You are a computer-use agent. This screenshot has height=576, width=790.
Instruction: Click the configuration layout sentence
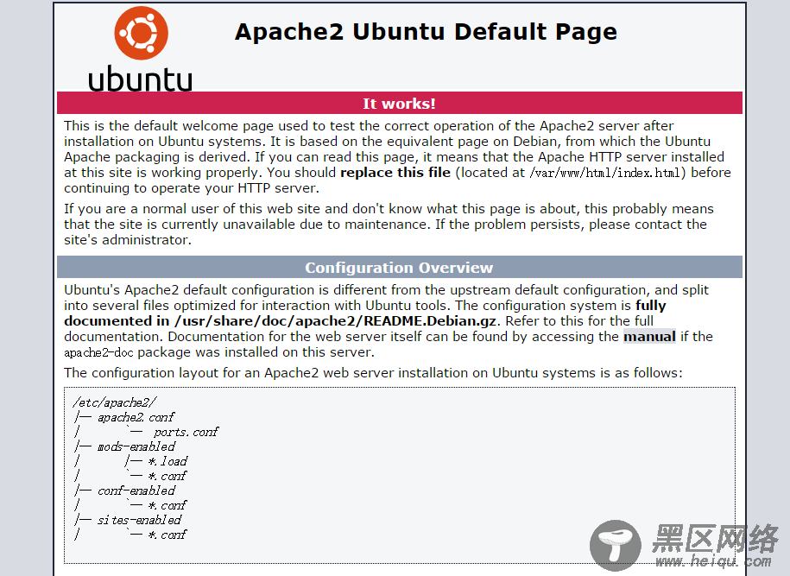coord(373,373)
